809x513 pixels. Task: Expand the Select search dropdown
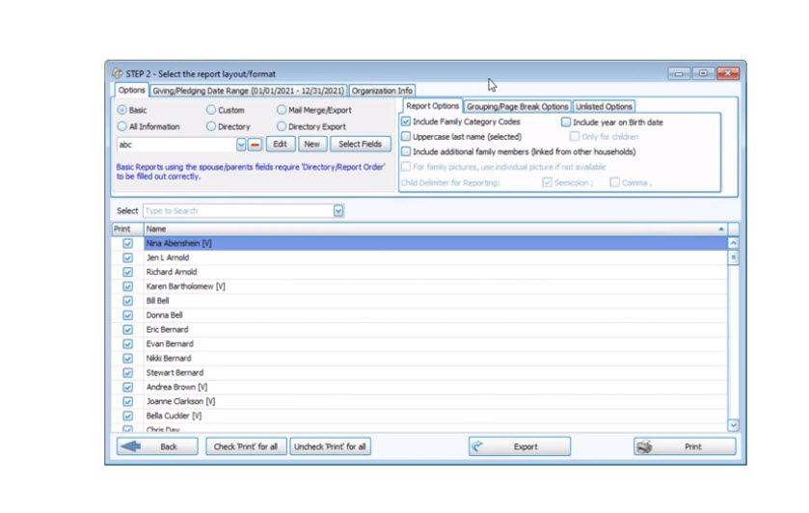(338, 210)
